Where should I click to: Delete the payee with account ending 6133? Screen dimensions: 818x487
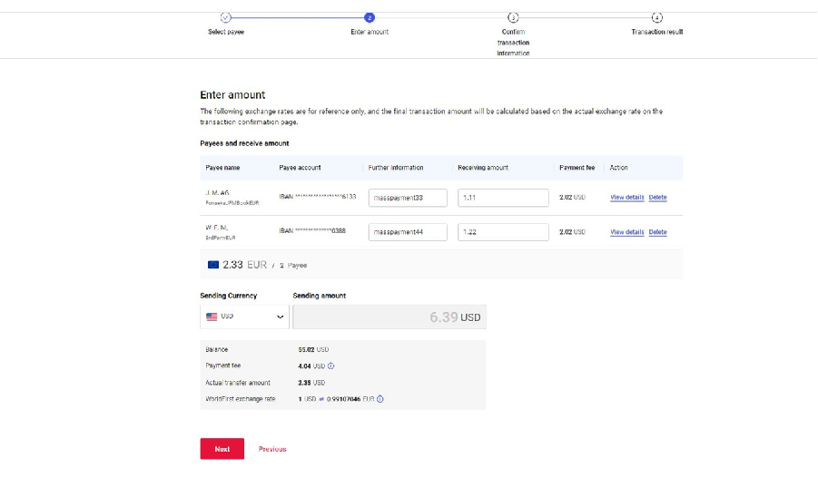tap(657, 198)
